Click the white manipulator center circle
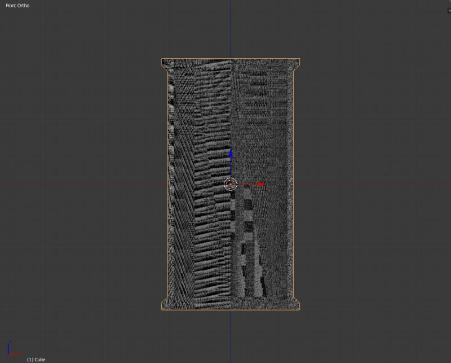 230,184
